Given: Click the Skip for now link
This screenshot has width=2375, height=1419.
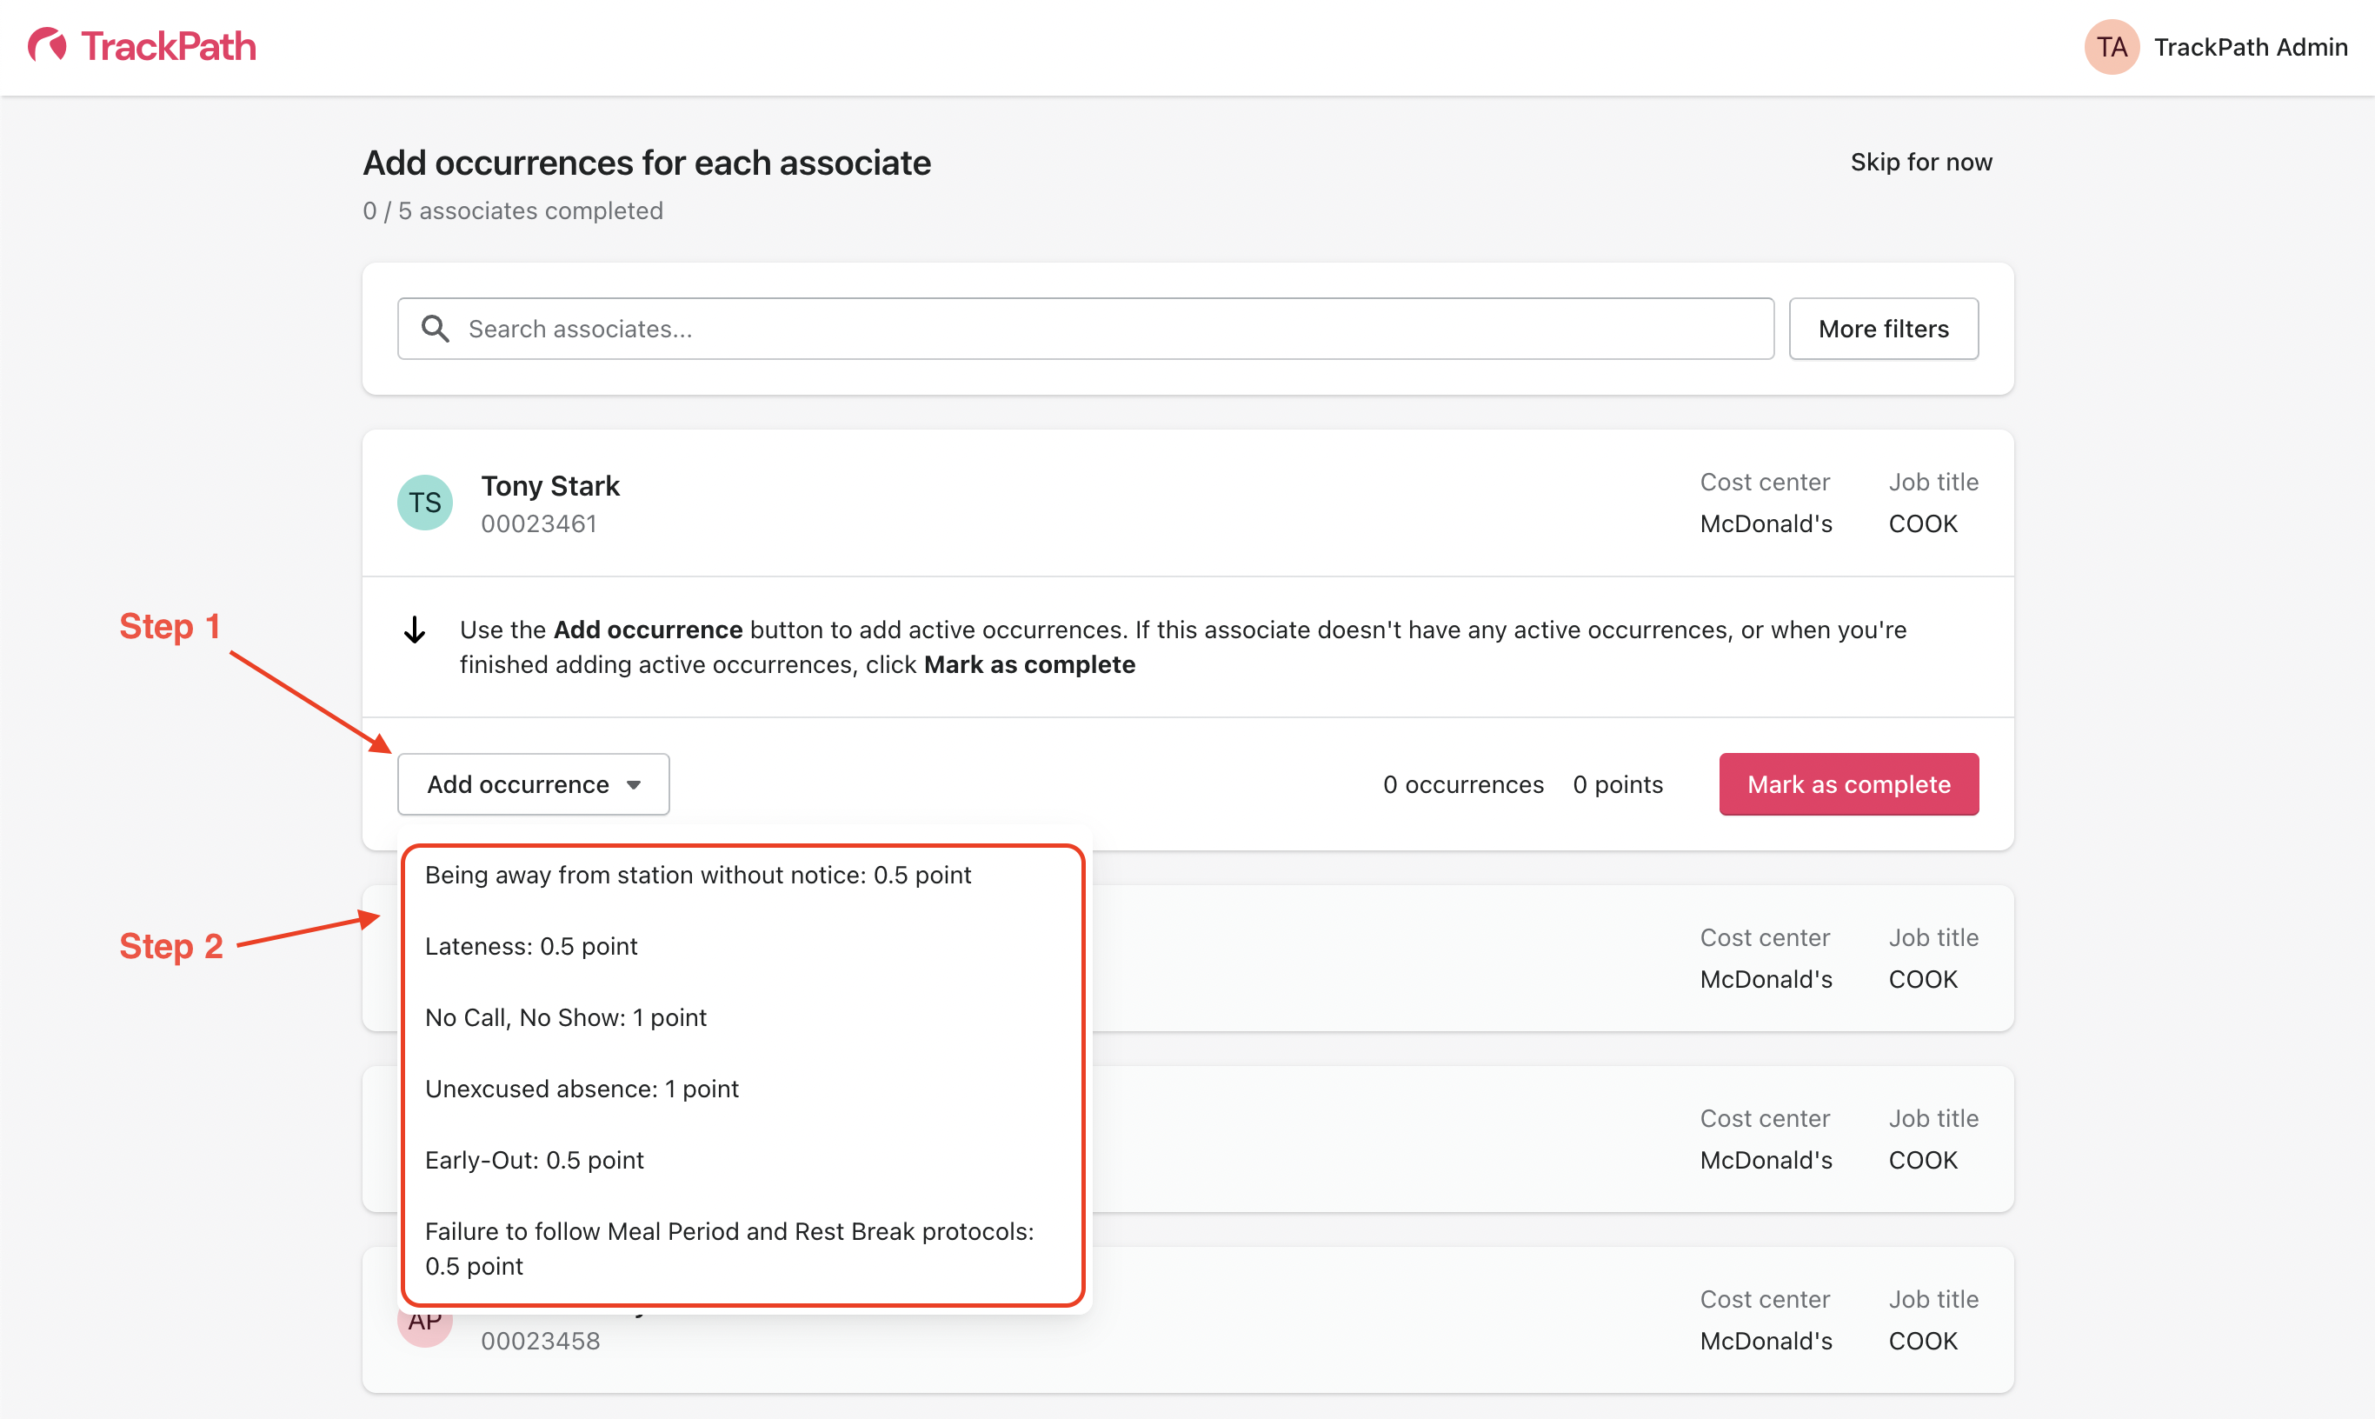Looking at the screenshot, I should click(x=1921, y=163).
